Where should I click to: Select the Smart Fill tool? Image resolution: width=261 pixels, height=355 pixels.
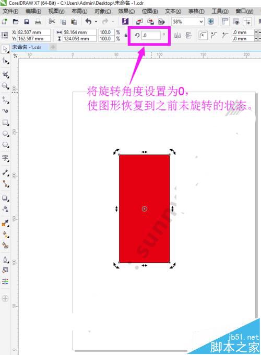coord(5,245)
